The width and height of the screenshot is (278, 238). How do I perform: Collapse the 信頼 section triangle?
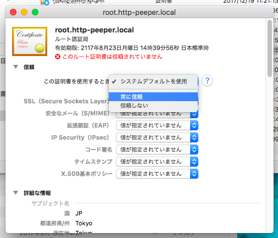[x=16, y=67]
